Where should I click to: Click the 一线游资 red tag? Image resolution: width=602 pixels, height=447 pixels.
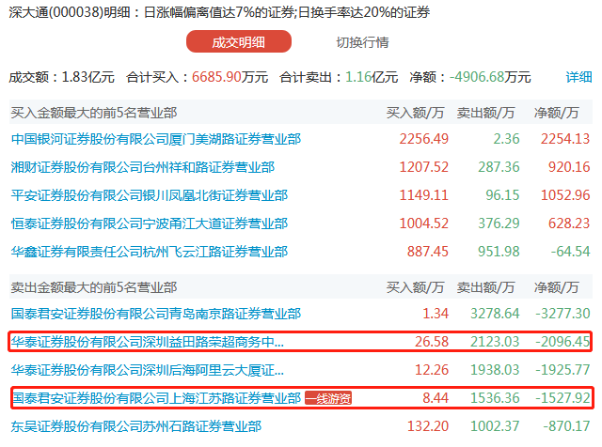(x=328, y=398)
